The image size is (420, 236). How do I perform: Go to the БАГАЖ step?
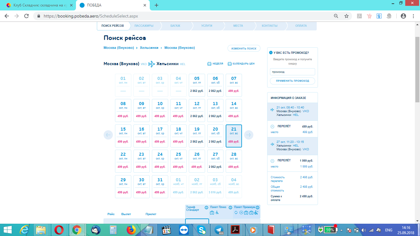[175, 26]
